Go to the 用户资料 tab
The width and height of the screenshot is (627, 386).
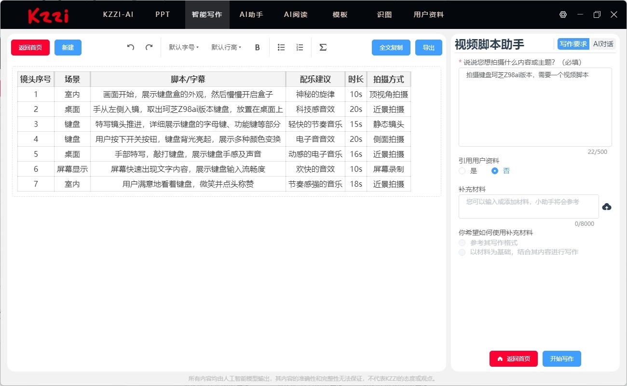click(429, 14)
